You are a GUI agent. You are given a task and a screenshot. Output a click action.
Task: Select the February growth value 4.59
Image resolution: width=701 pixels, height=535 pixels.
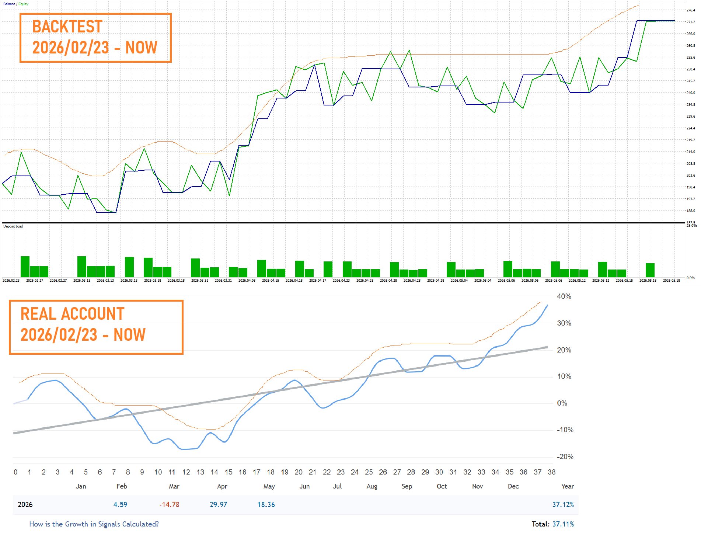tap(120, 504)
